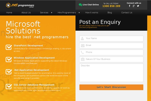
Task: Click the handset icon in Phone field
Action: tap(82, 52)
